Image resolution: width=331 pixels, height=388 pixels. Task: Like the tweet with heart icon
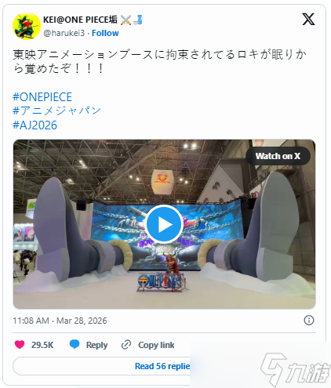tap(20, 345)
